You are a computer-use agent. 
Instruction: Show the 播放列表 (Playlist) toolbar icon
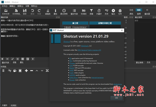[x=74, y=12]
